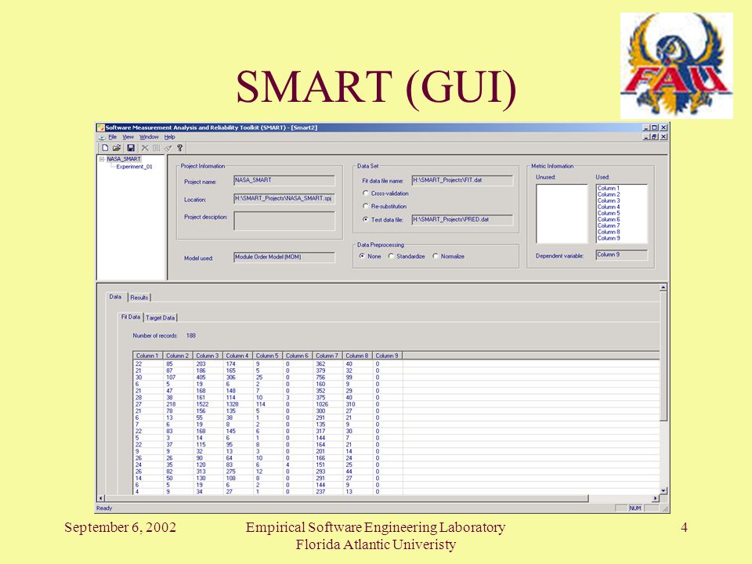The height and width of the screenshot is (564, 752).
Task: Click the vertical scrollbar down arrow
Action: coord(663,490)
